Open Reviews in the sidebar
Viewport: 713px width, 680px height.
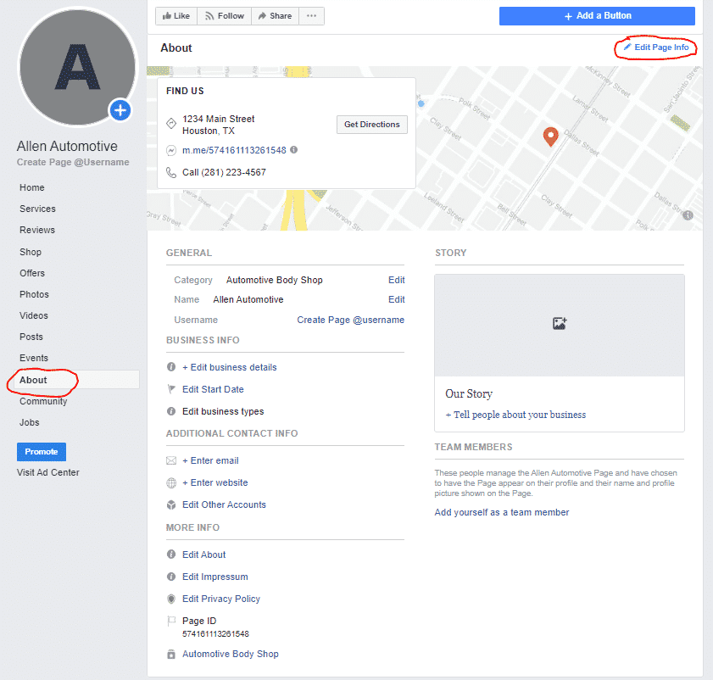coord(36,230)
